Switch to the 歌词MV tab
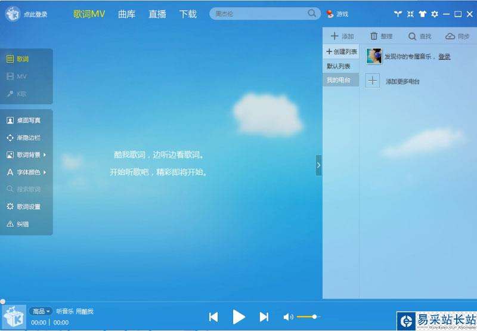Screen dimensions: 477x331 coord(89,14)
